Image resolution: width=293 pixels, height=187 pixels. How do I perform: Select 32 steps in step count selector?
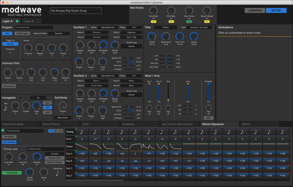point(56,131)
